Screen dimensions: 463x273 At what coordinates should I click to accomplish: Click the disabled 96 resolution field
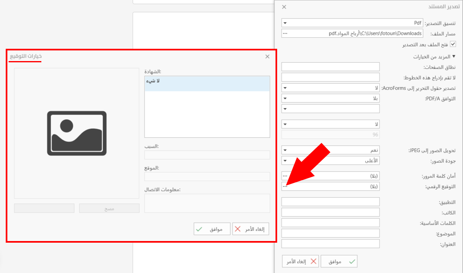pyautogui.click(x=330, y=134)
